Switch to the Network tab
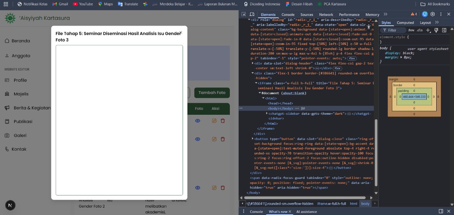The width and height of the screenshot is (454, 215). pos(326,15)
